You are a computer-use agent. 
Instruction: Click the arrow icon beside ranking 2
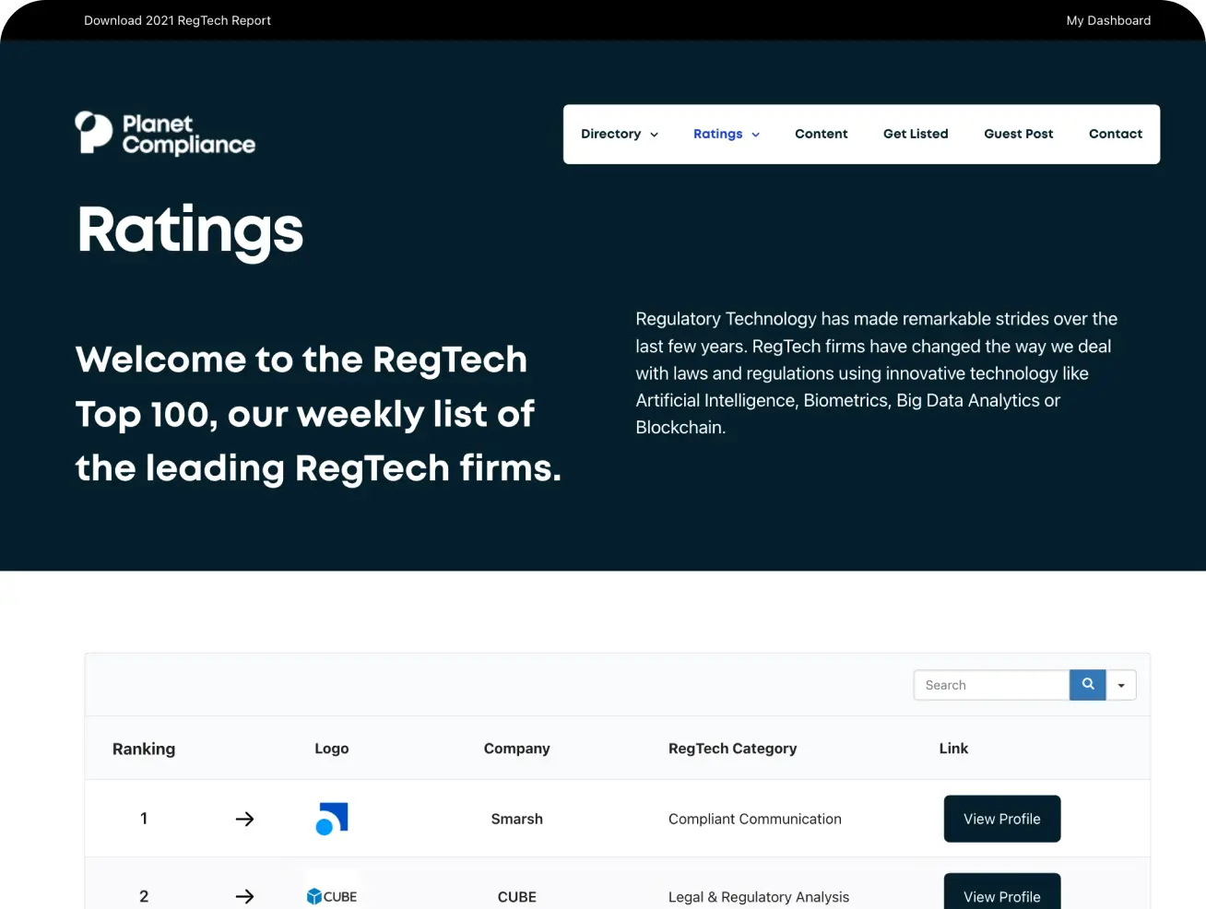point(244,896)
